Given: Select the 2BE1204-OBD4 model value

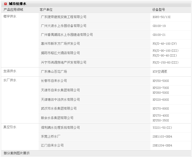Looking at the screenshot, I should click(x=162, y=145).
